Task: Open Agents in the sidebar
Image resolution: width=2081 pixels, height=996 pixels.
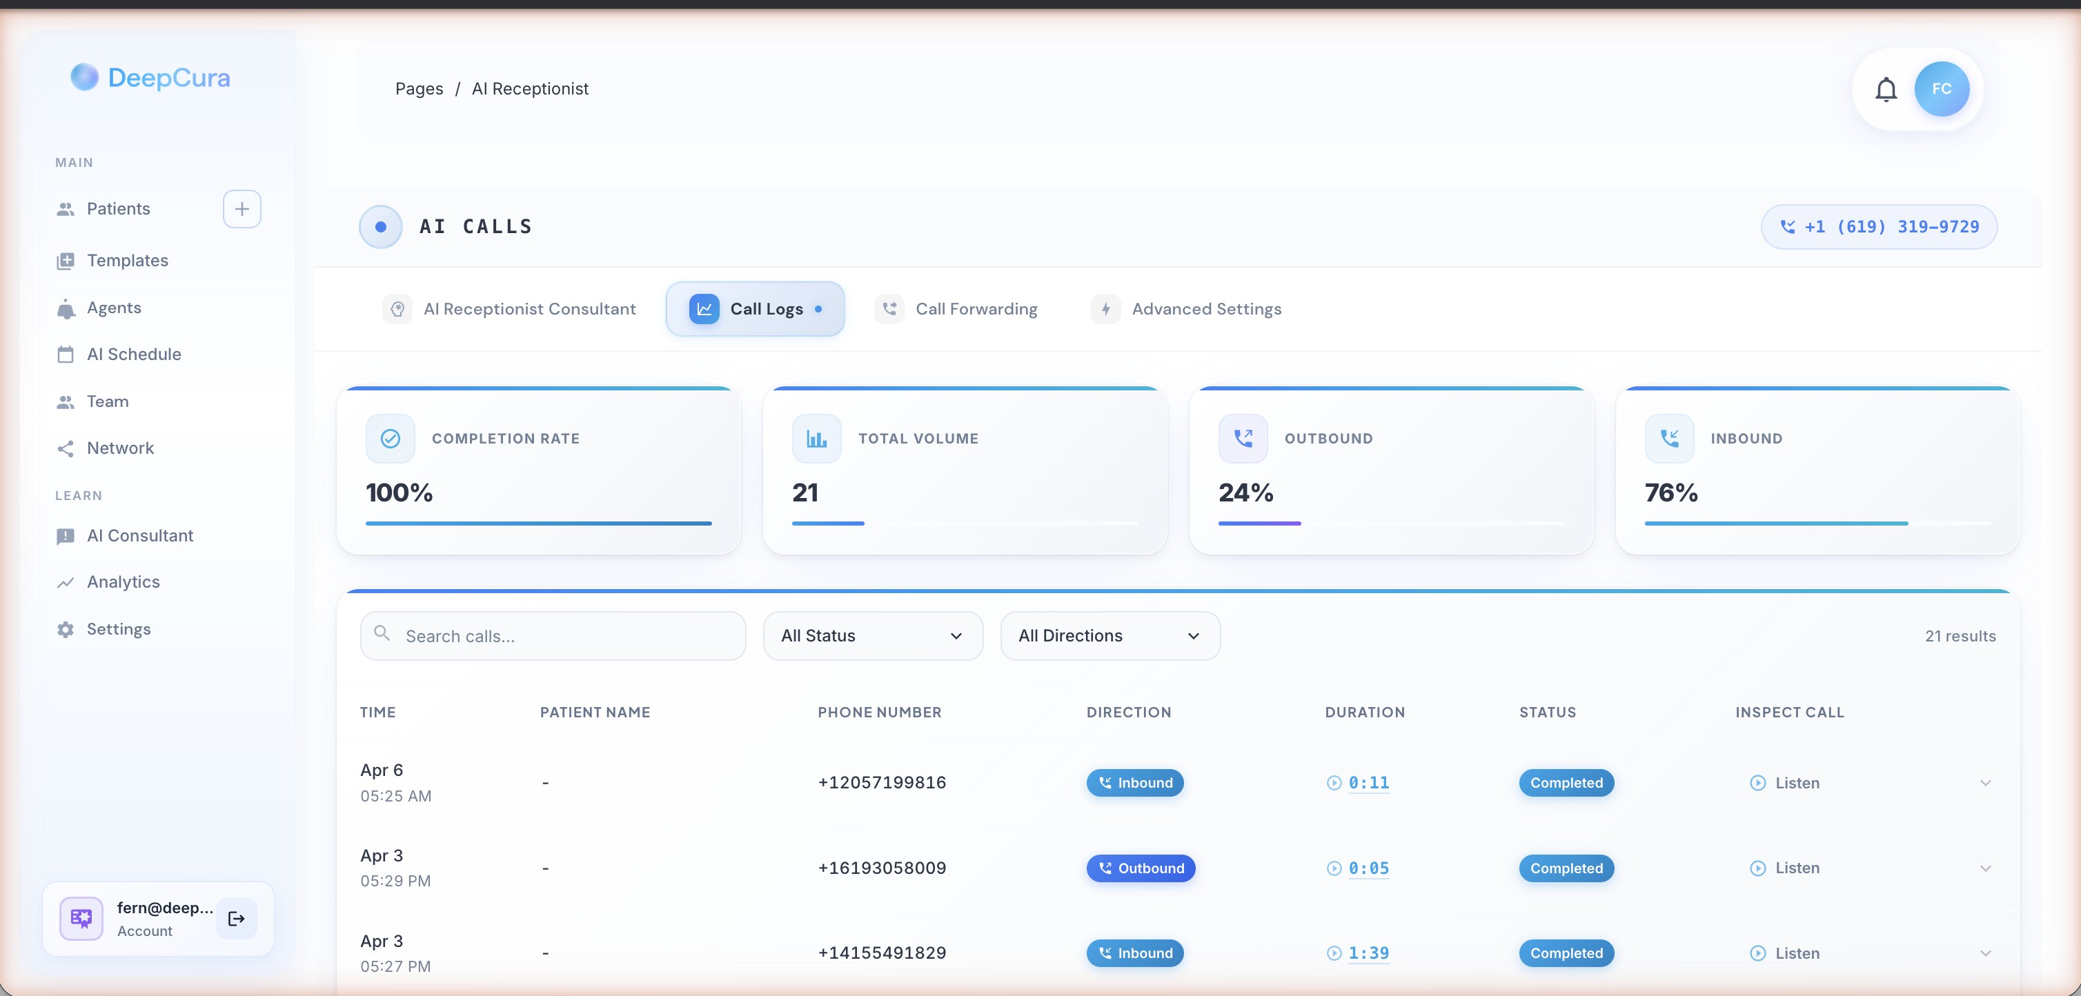Action: [x=114, y=308]
